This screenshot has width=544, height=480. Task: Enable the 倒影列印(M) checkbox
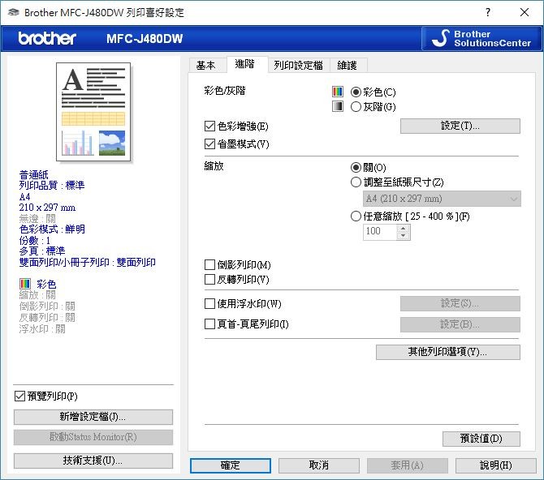209,265
